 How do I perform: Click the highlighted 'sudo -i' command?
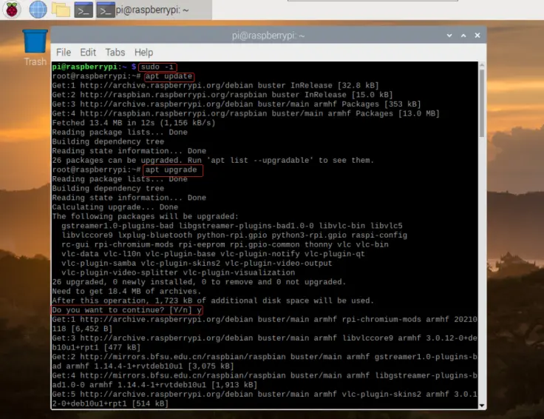[157, 67]
